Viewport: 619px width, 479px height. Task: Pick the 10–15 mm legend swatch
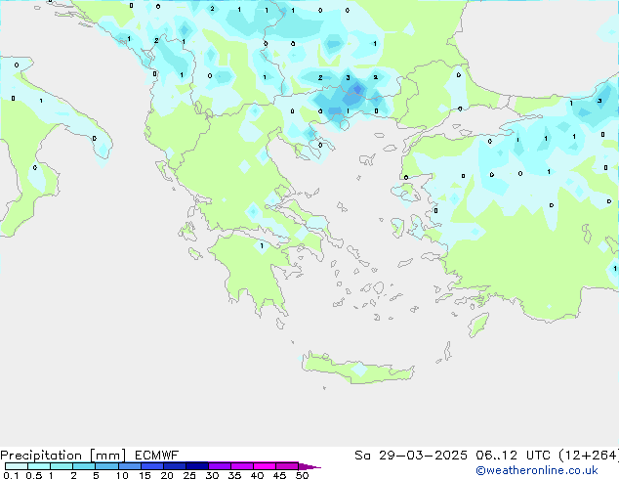pos(130,466)
